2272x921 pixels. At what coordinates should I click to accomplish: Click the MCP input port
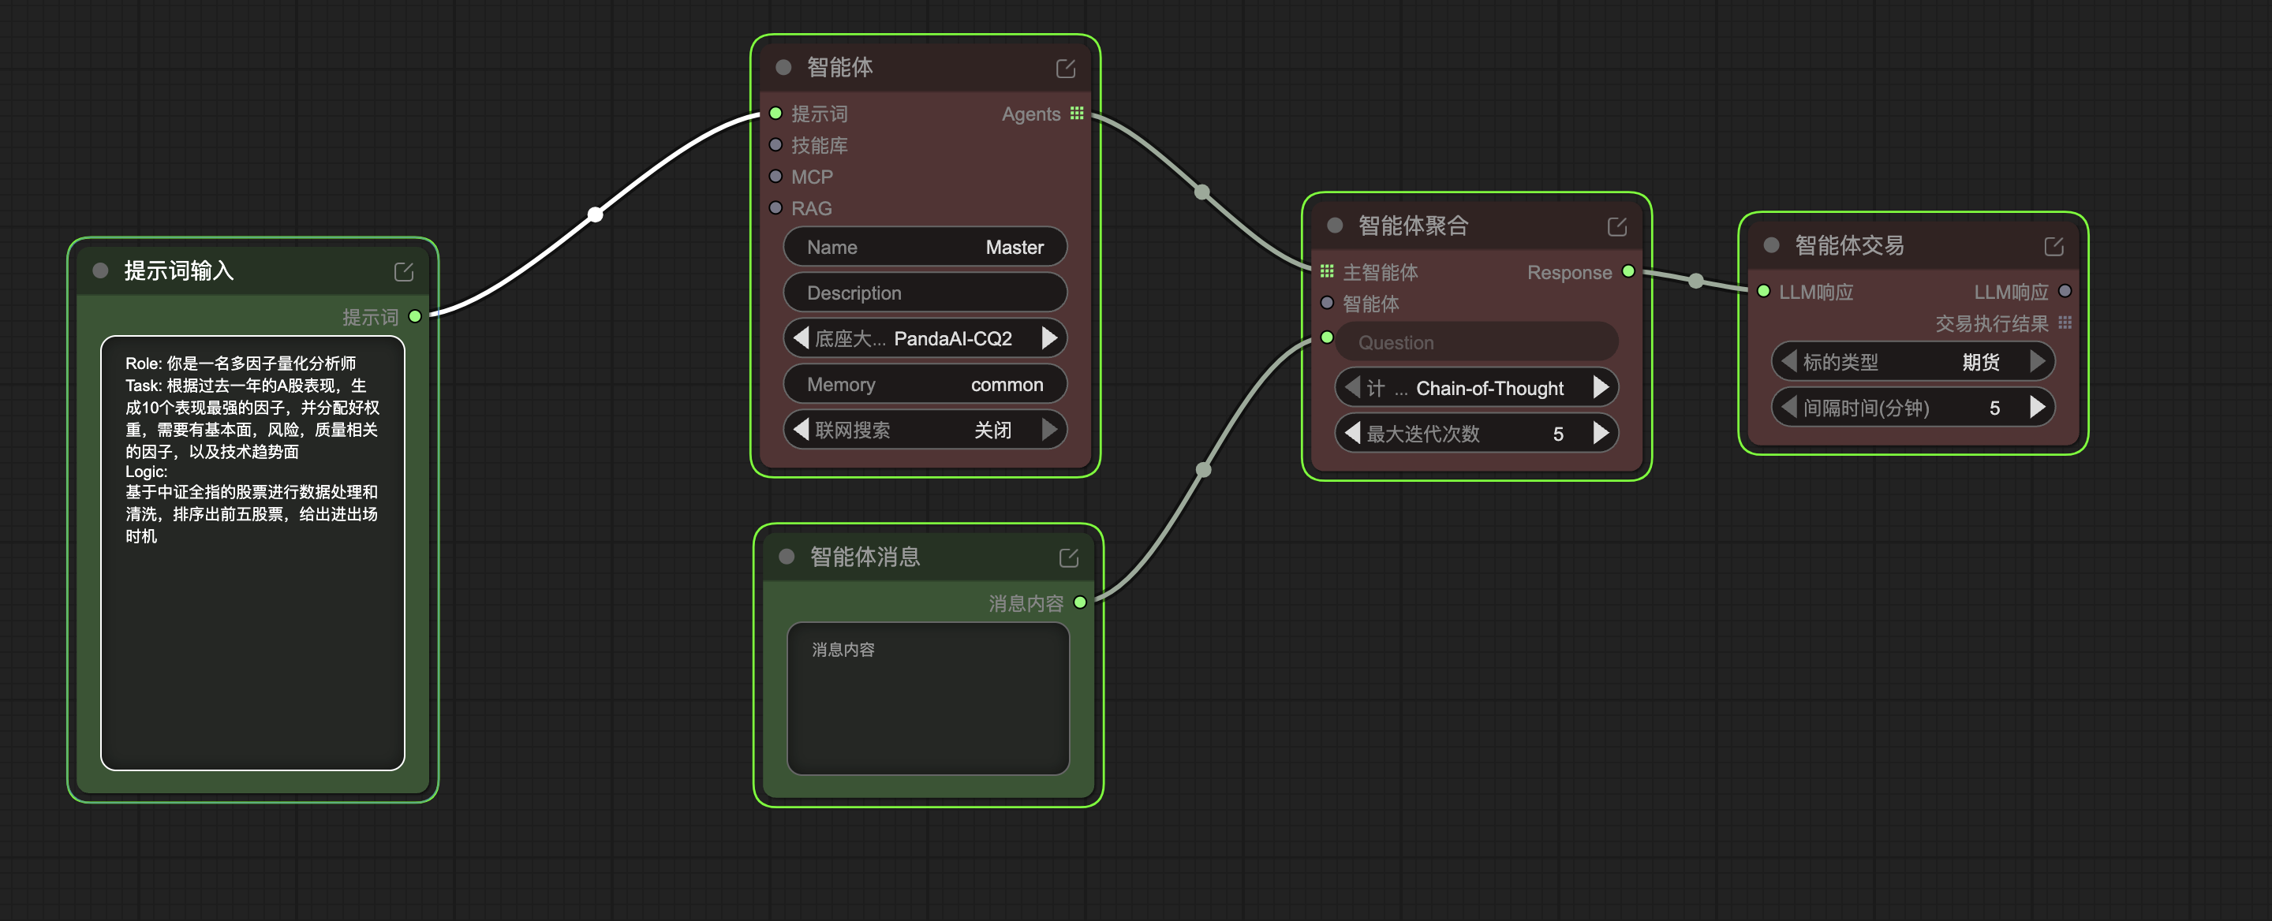(775, 177)
